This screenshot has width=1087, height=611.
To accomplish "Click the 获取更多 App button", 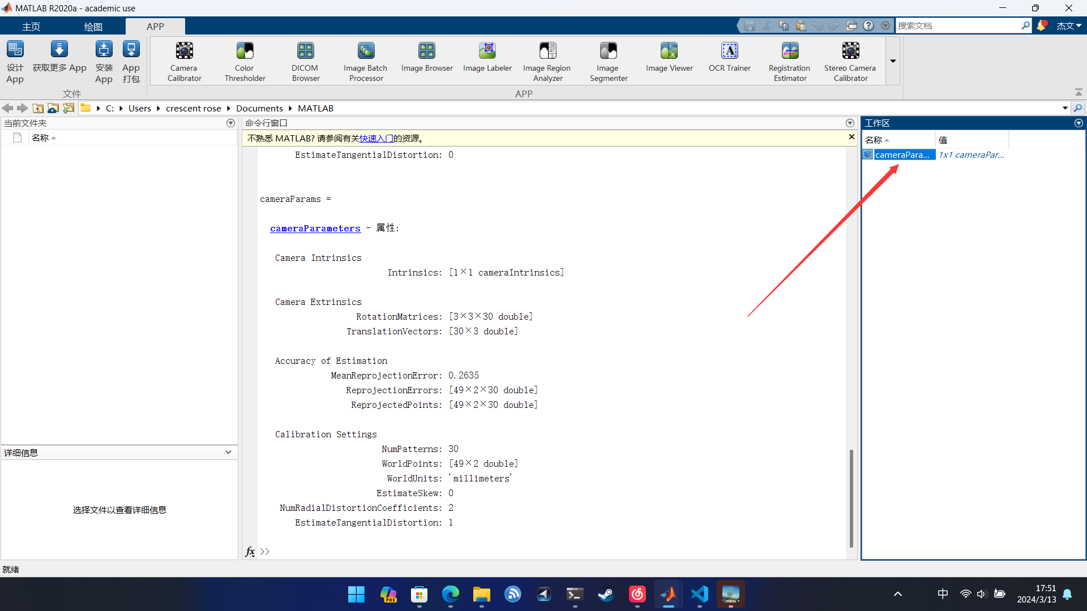I will click(59, 57).
